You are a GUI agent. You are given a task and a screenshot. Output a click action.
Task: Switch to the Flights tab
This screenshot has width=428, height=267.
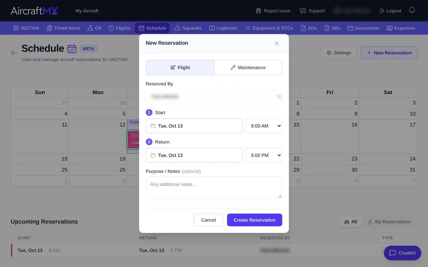pos(119,28)
